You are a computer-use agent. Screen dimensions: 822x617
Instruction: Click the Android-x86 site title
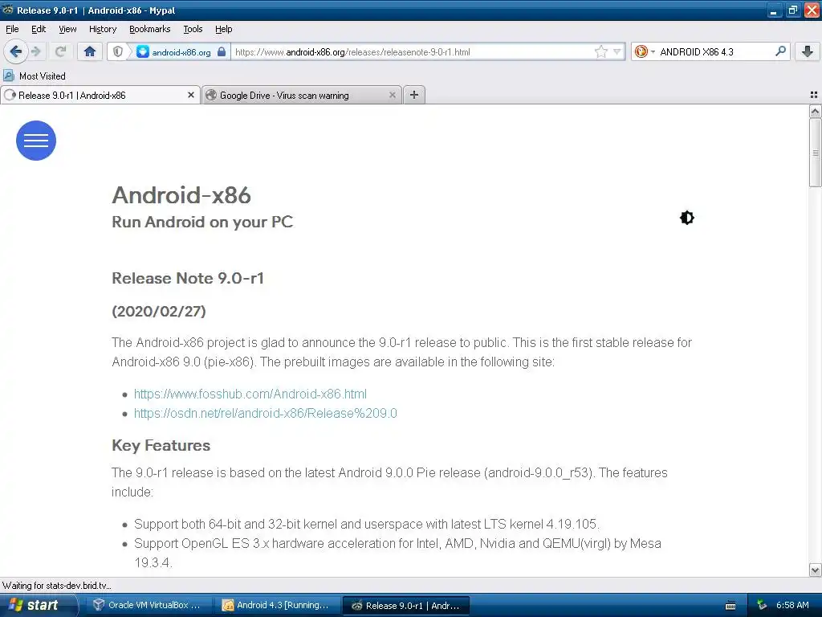(181, 195)
